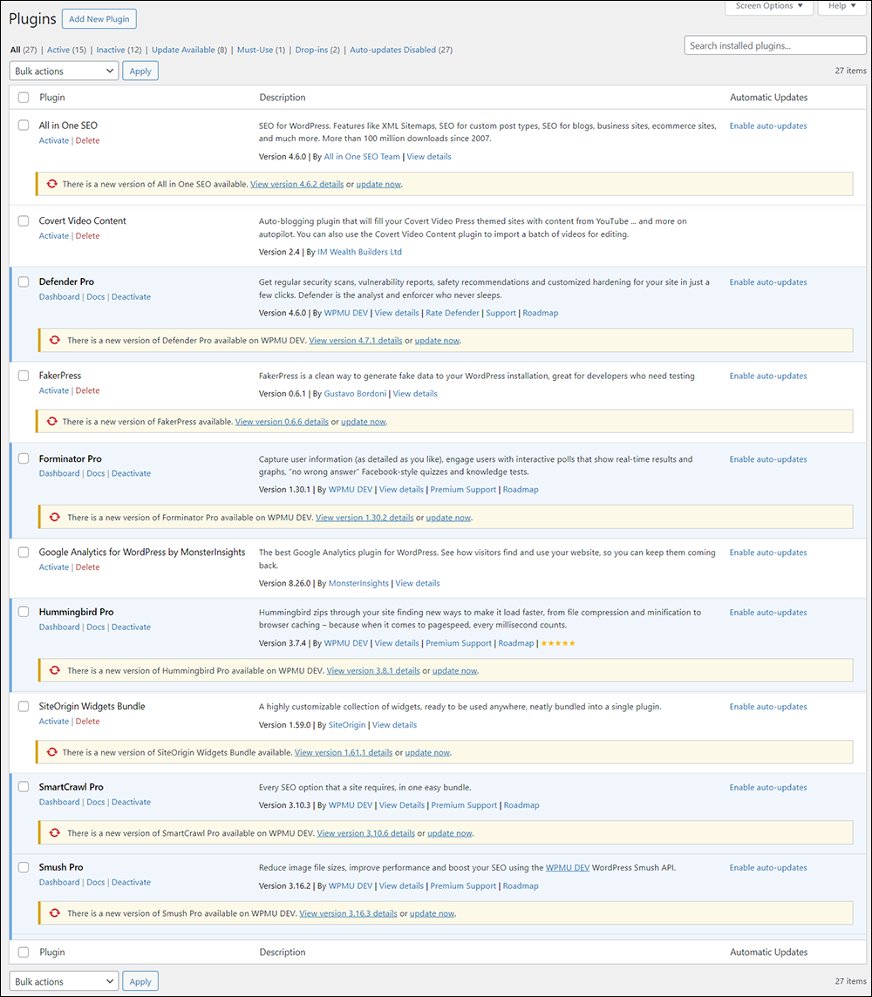Viewport: 872px width, 997px height.
Task: Select the Forminator Pro checkbox
Action: pyautogui.click(x=24, y=458)
